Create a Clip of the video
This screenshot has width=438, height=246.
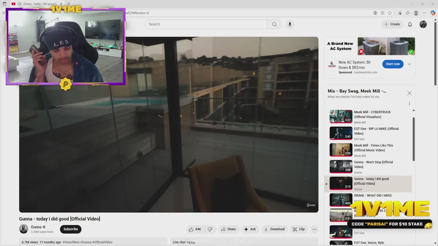tap(298, 229)
